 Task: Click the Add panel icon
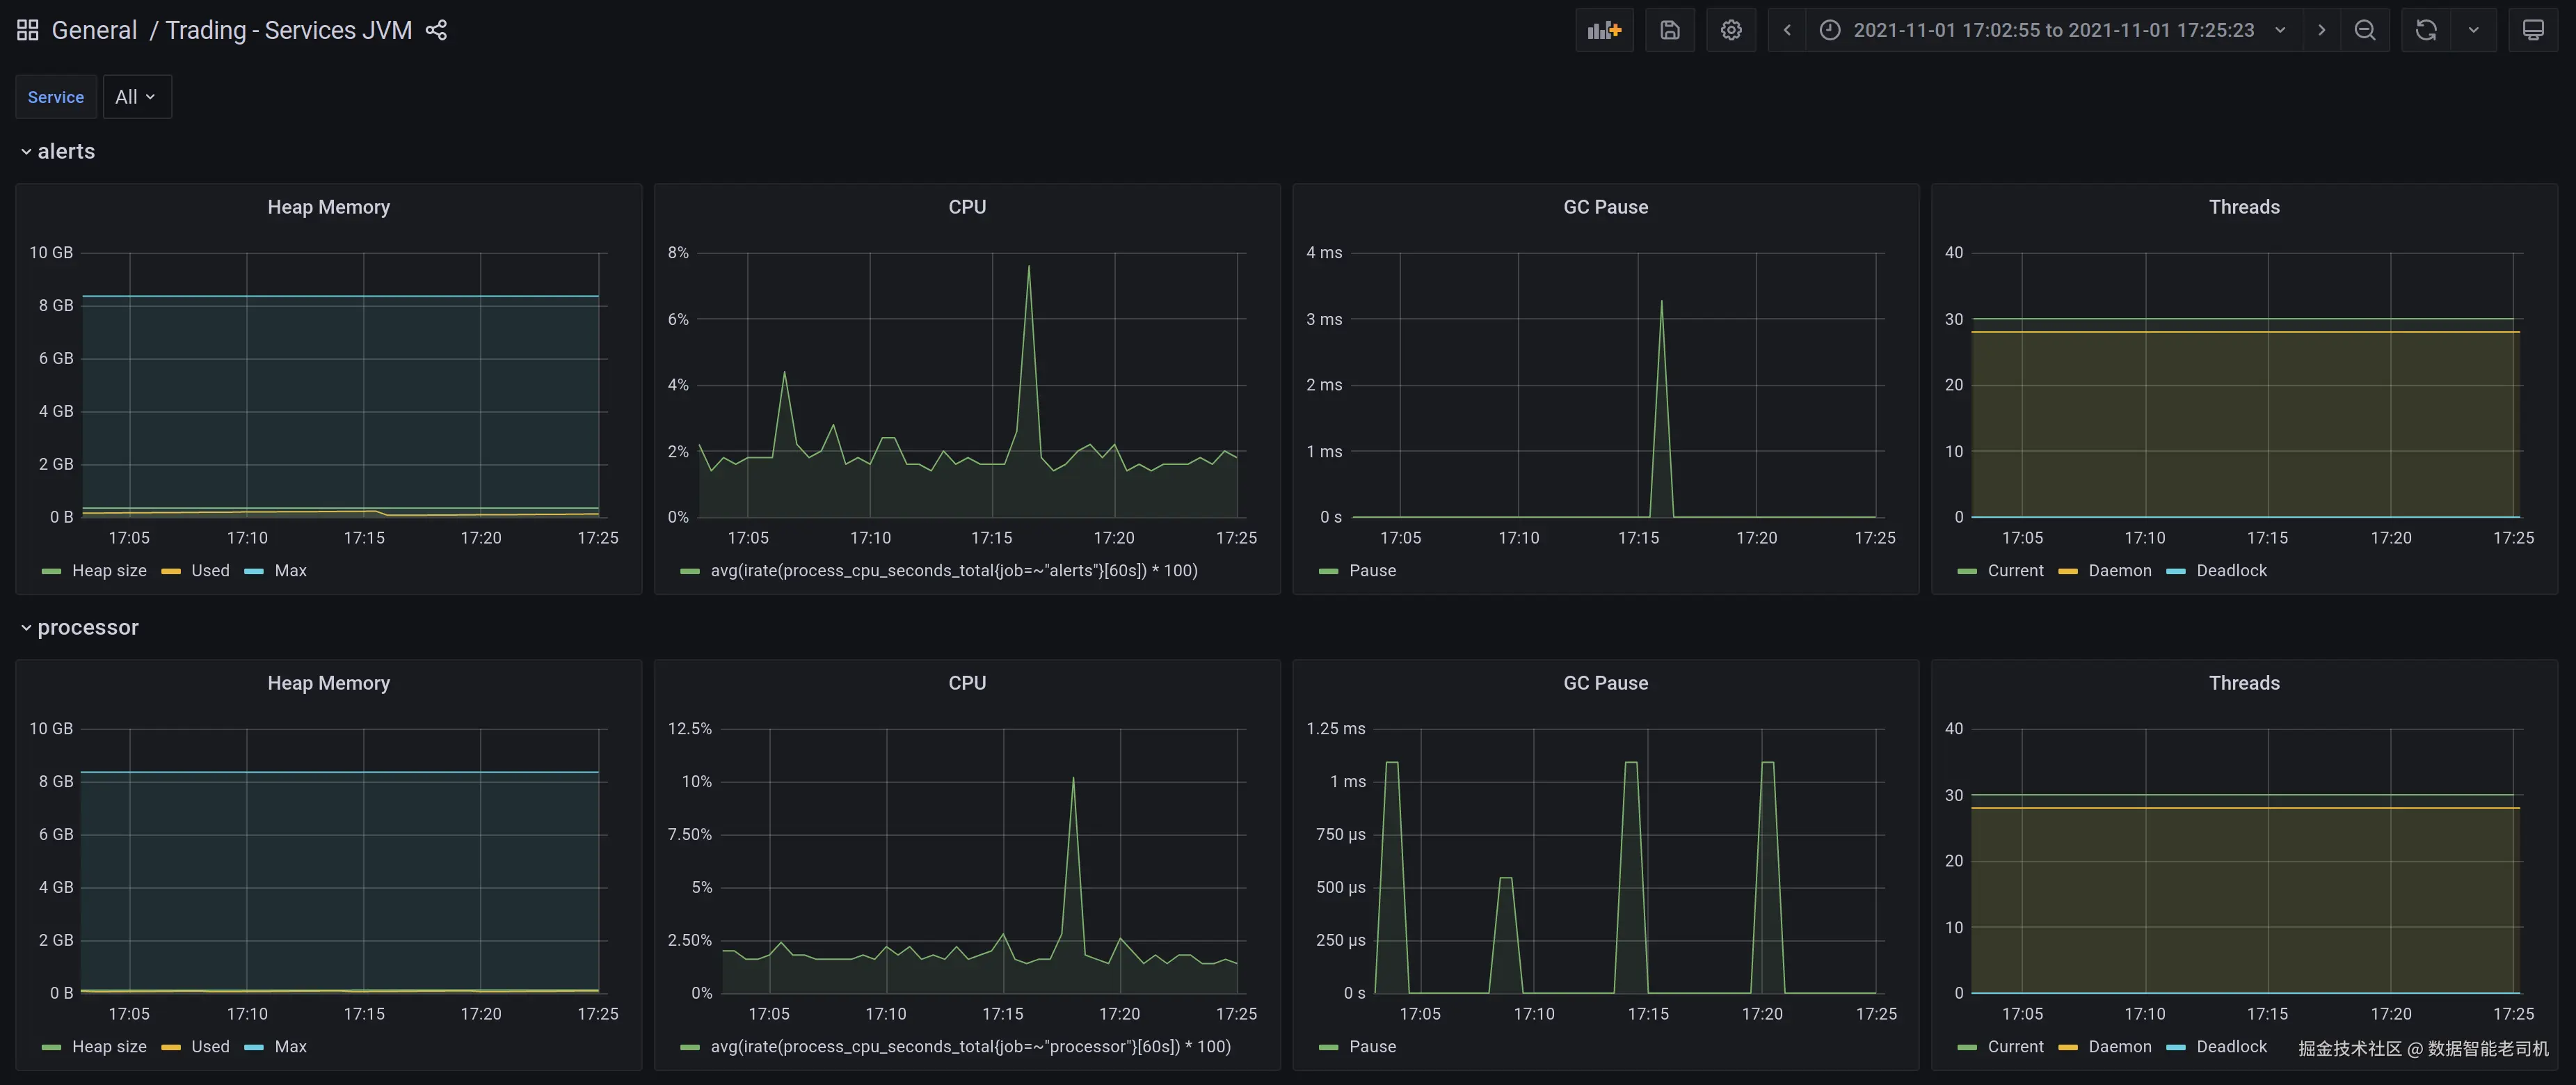coord(1604,30)
